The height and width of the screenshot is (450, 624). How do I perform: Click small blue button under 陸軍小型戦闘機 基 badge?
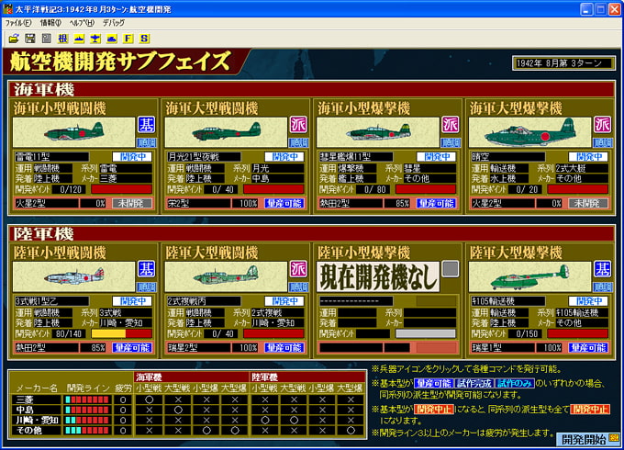(x=147, y=287)
